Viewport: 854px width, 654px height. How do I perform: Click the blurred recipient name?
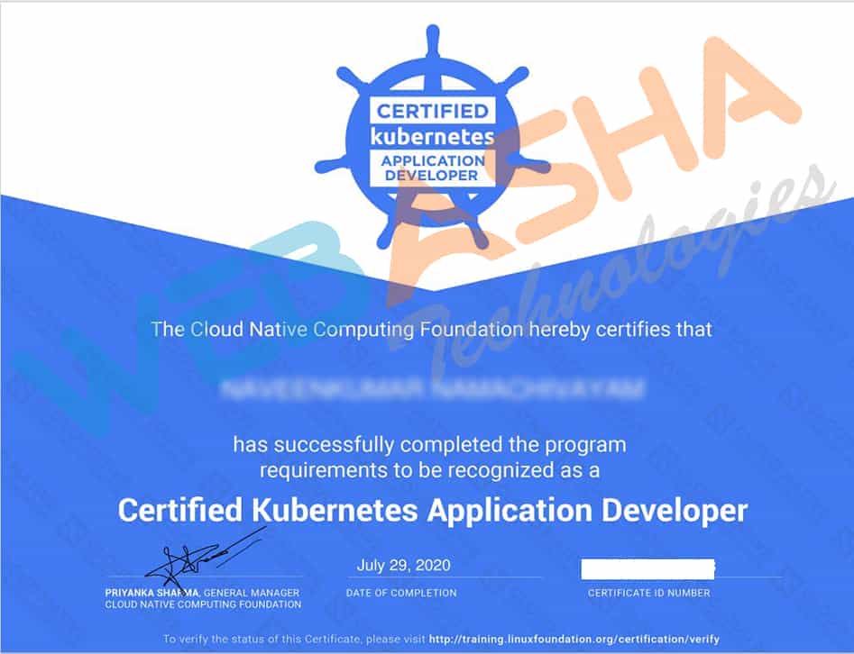coord(433,389)
